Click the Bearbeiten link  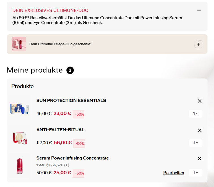(174, 173)
